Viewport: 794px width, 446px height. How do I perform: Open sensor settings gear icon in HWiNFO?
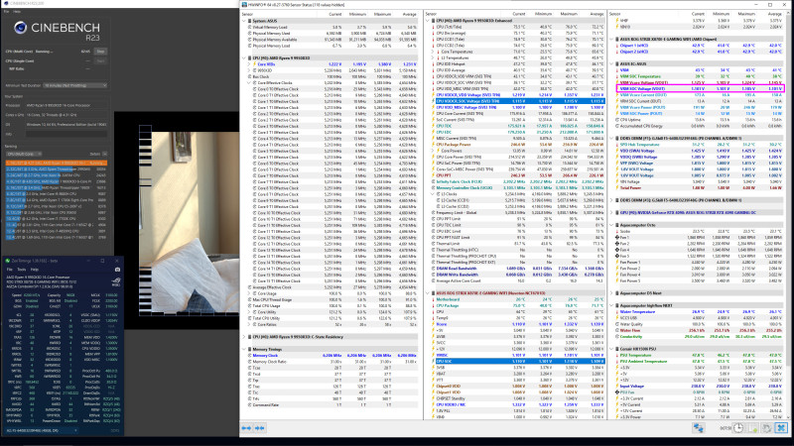766,428
